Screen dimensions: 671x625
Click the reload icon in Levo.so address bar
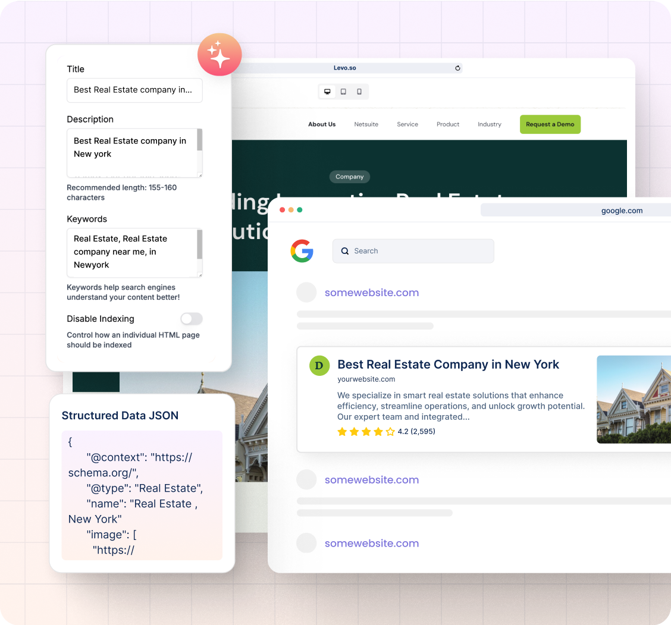pyautogui.click(x=457, y=68)
